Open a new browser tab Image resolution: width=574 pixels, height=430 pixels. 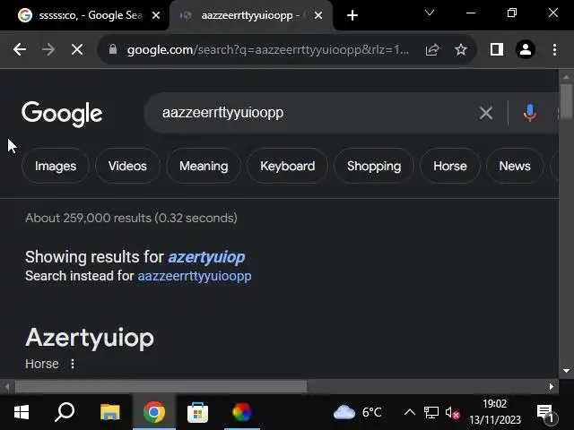352,15
